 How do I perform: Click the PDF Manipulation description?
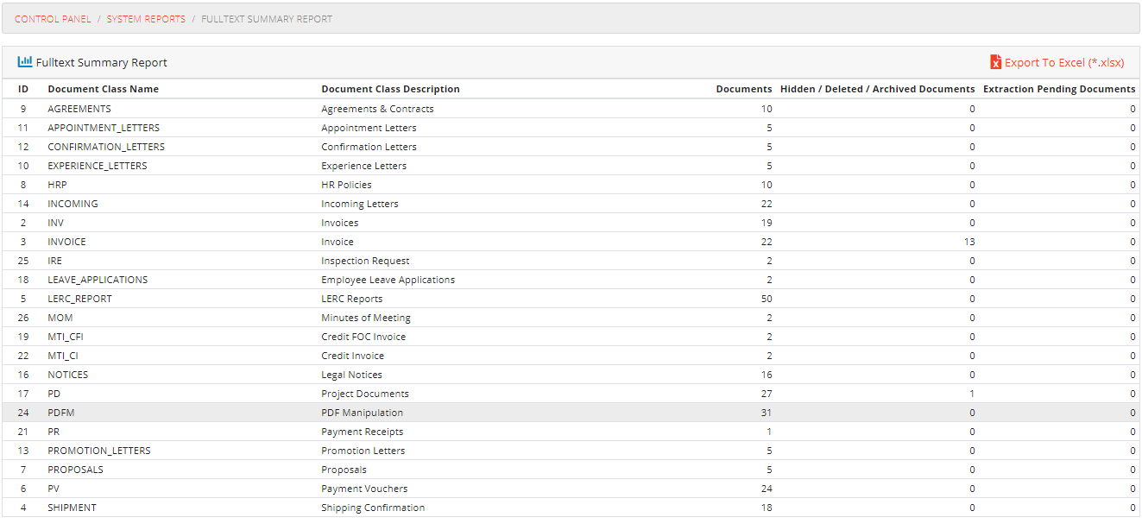[362, 413]
